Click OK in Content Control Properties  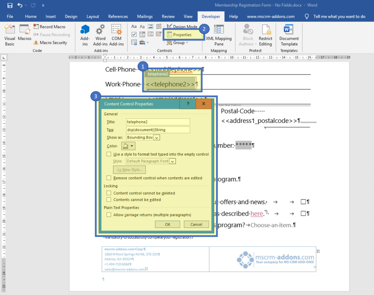(x=167, y=224)
